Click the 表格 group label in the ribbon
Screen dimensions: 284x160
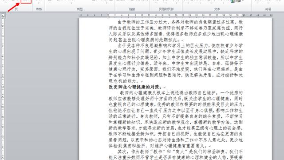39,9
